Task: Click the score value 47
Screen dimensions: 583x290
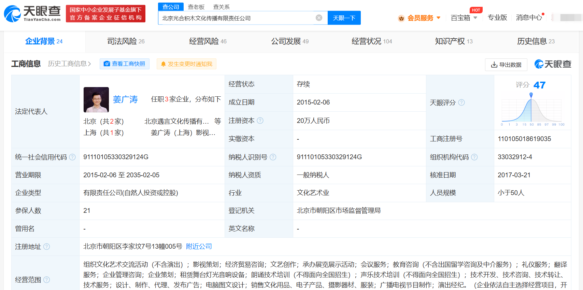Action: [x=539, y=85]
